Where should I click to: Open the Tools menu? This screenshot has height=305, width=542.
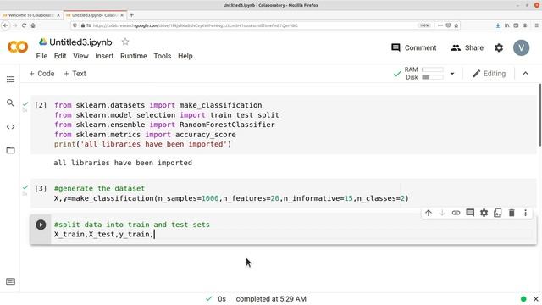[162, 56]
